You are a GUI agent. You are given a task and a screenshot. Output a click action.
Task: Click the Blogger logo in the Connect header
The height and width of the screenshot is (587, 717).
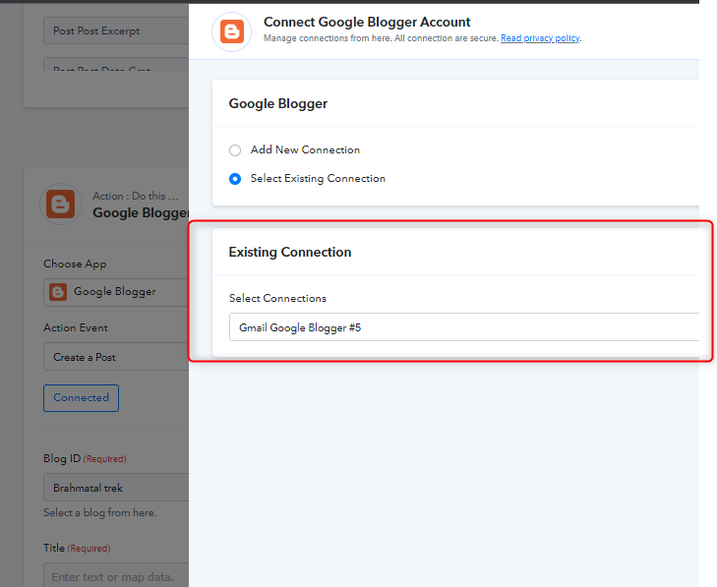click(x=231, y=31)
